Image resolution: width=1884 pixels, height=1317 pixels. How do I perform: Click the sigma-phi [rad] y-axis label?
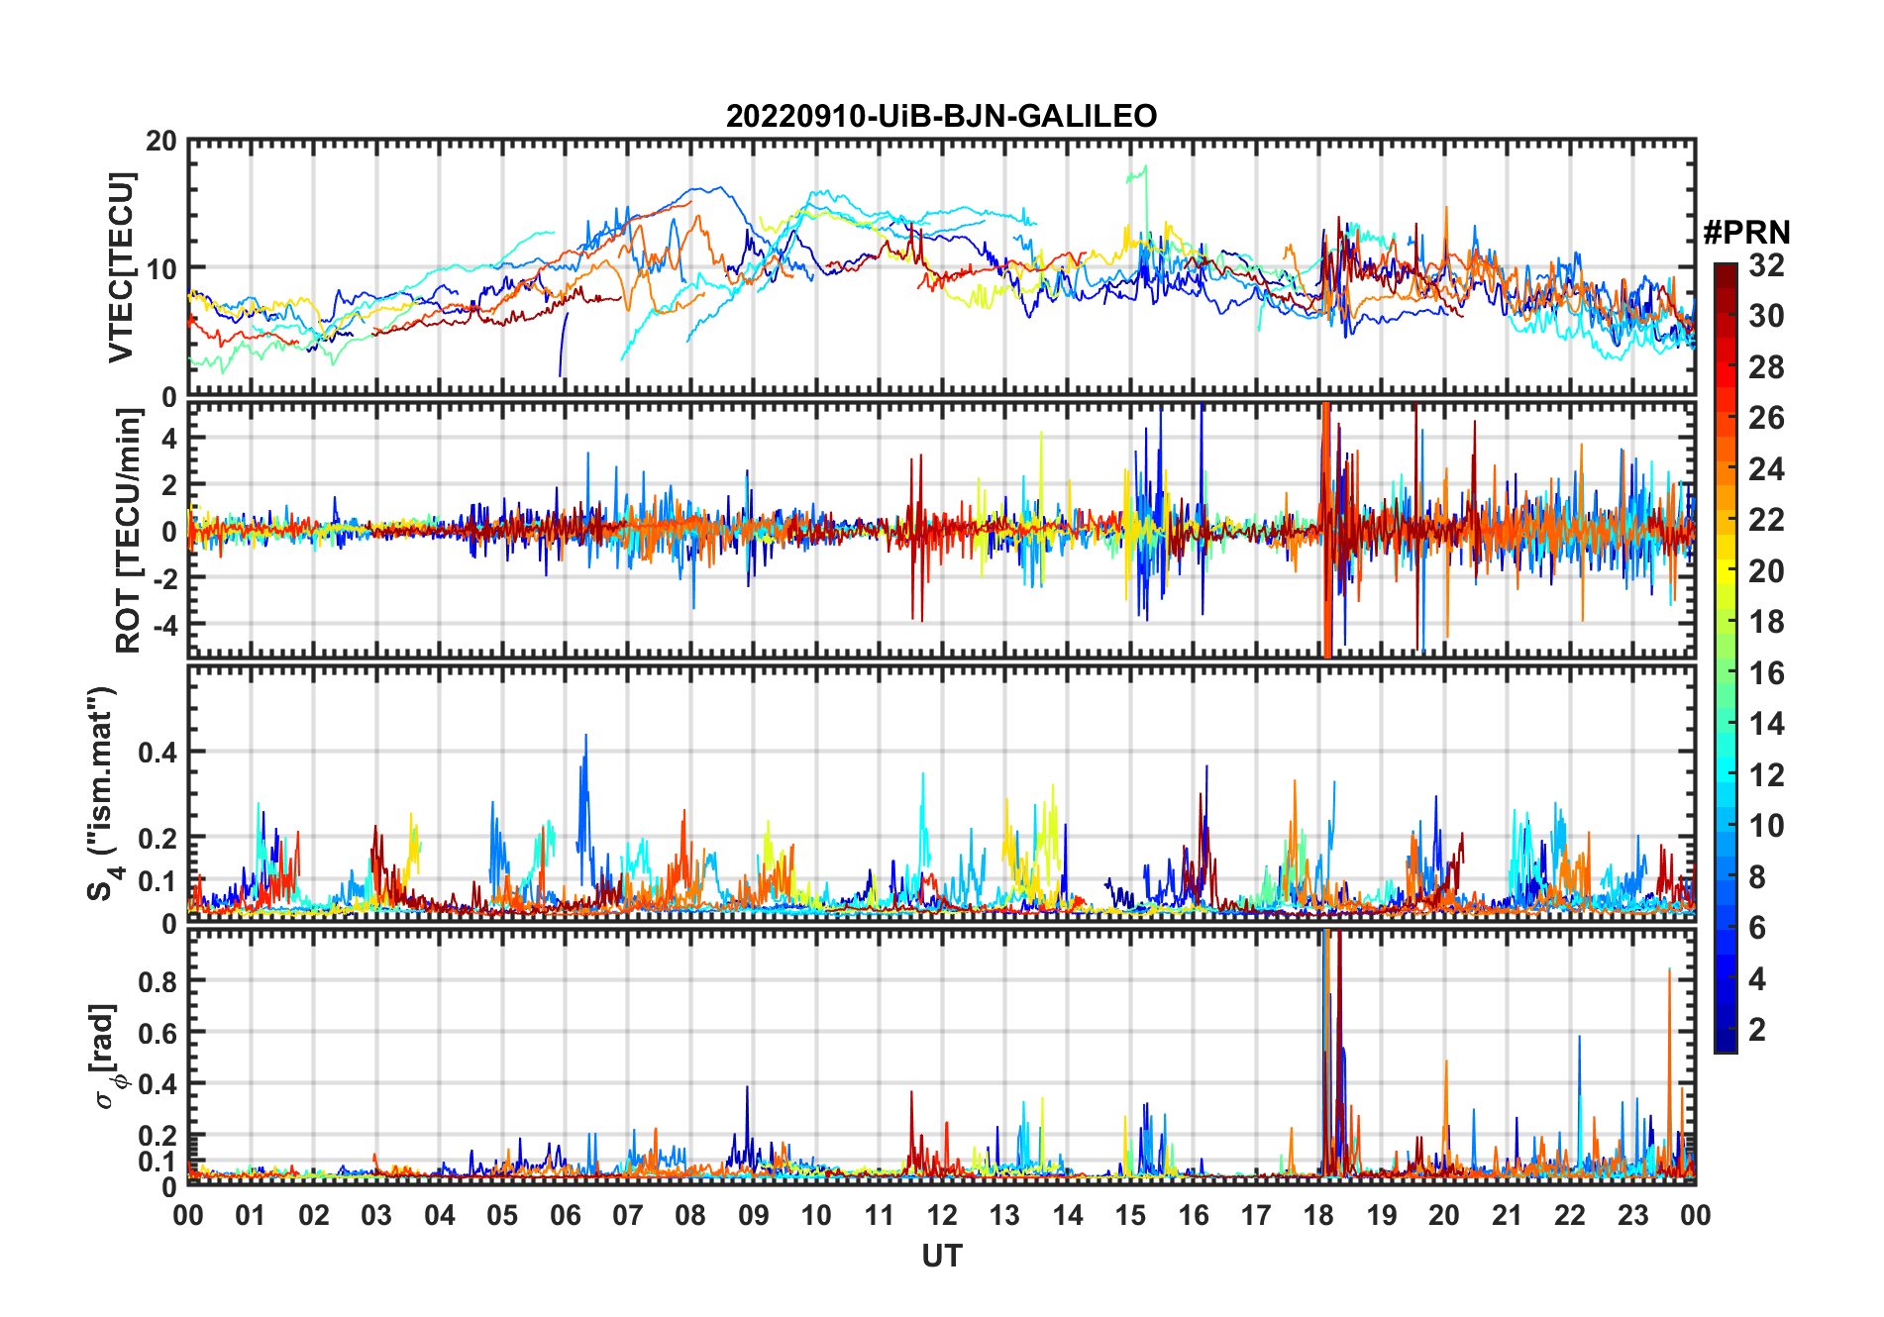point(106,1056)
